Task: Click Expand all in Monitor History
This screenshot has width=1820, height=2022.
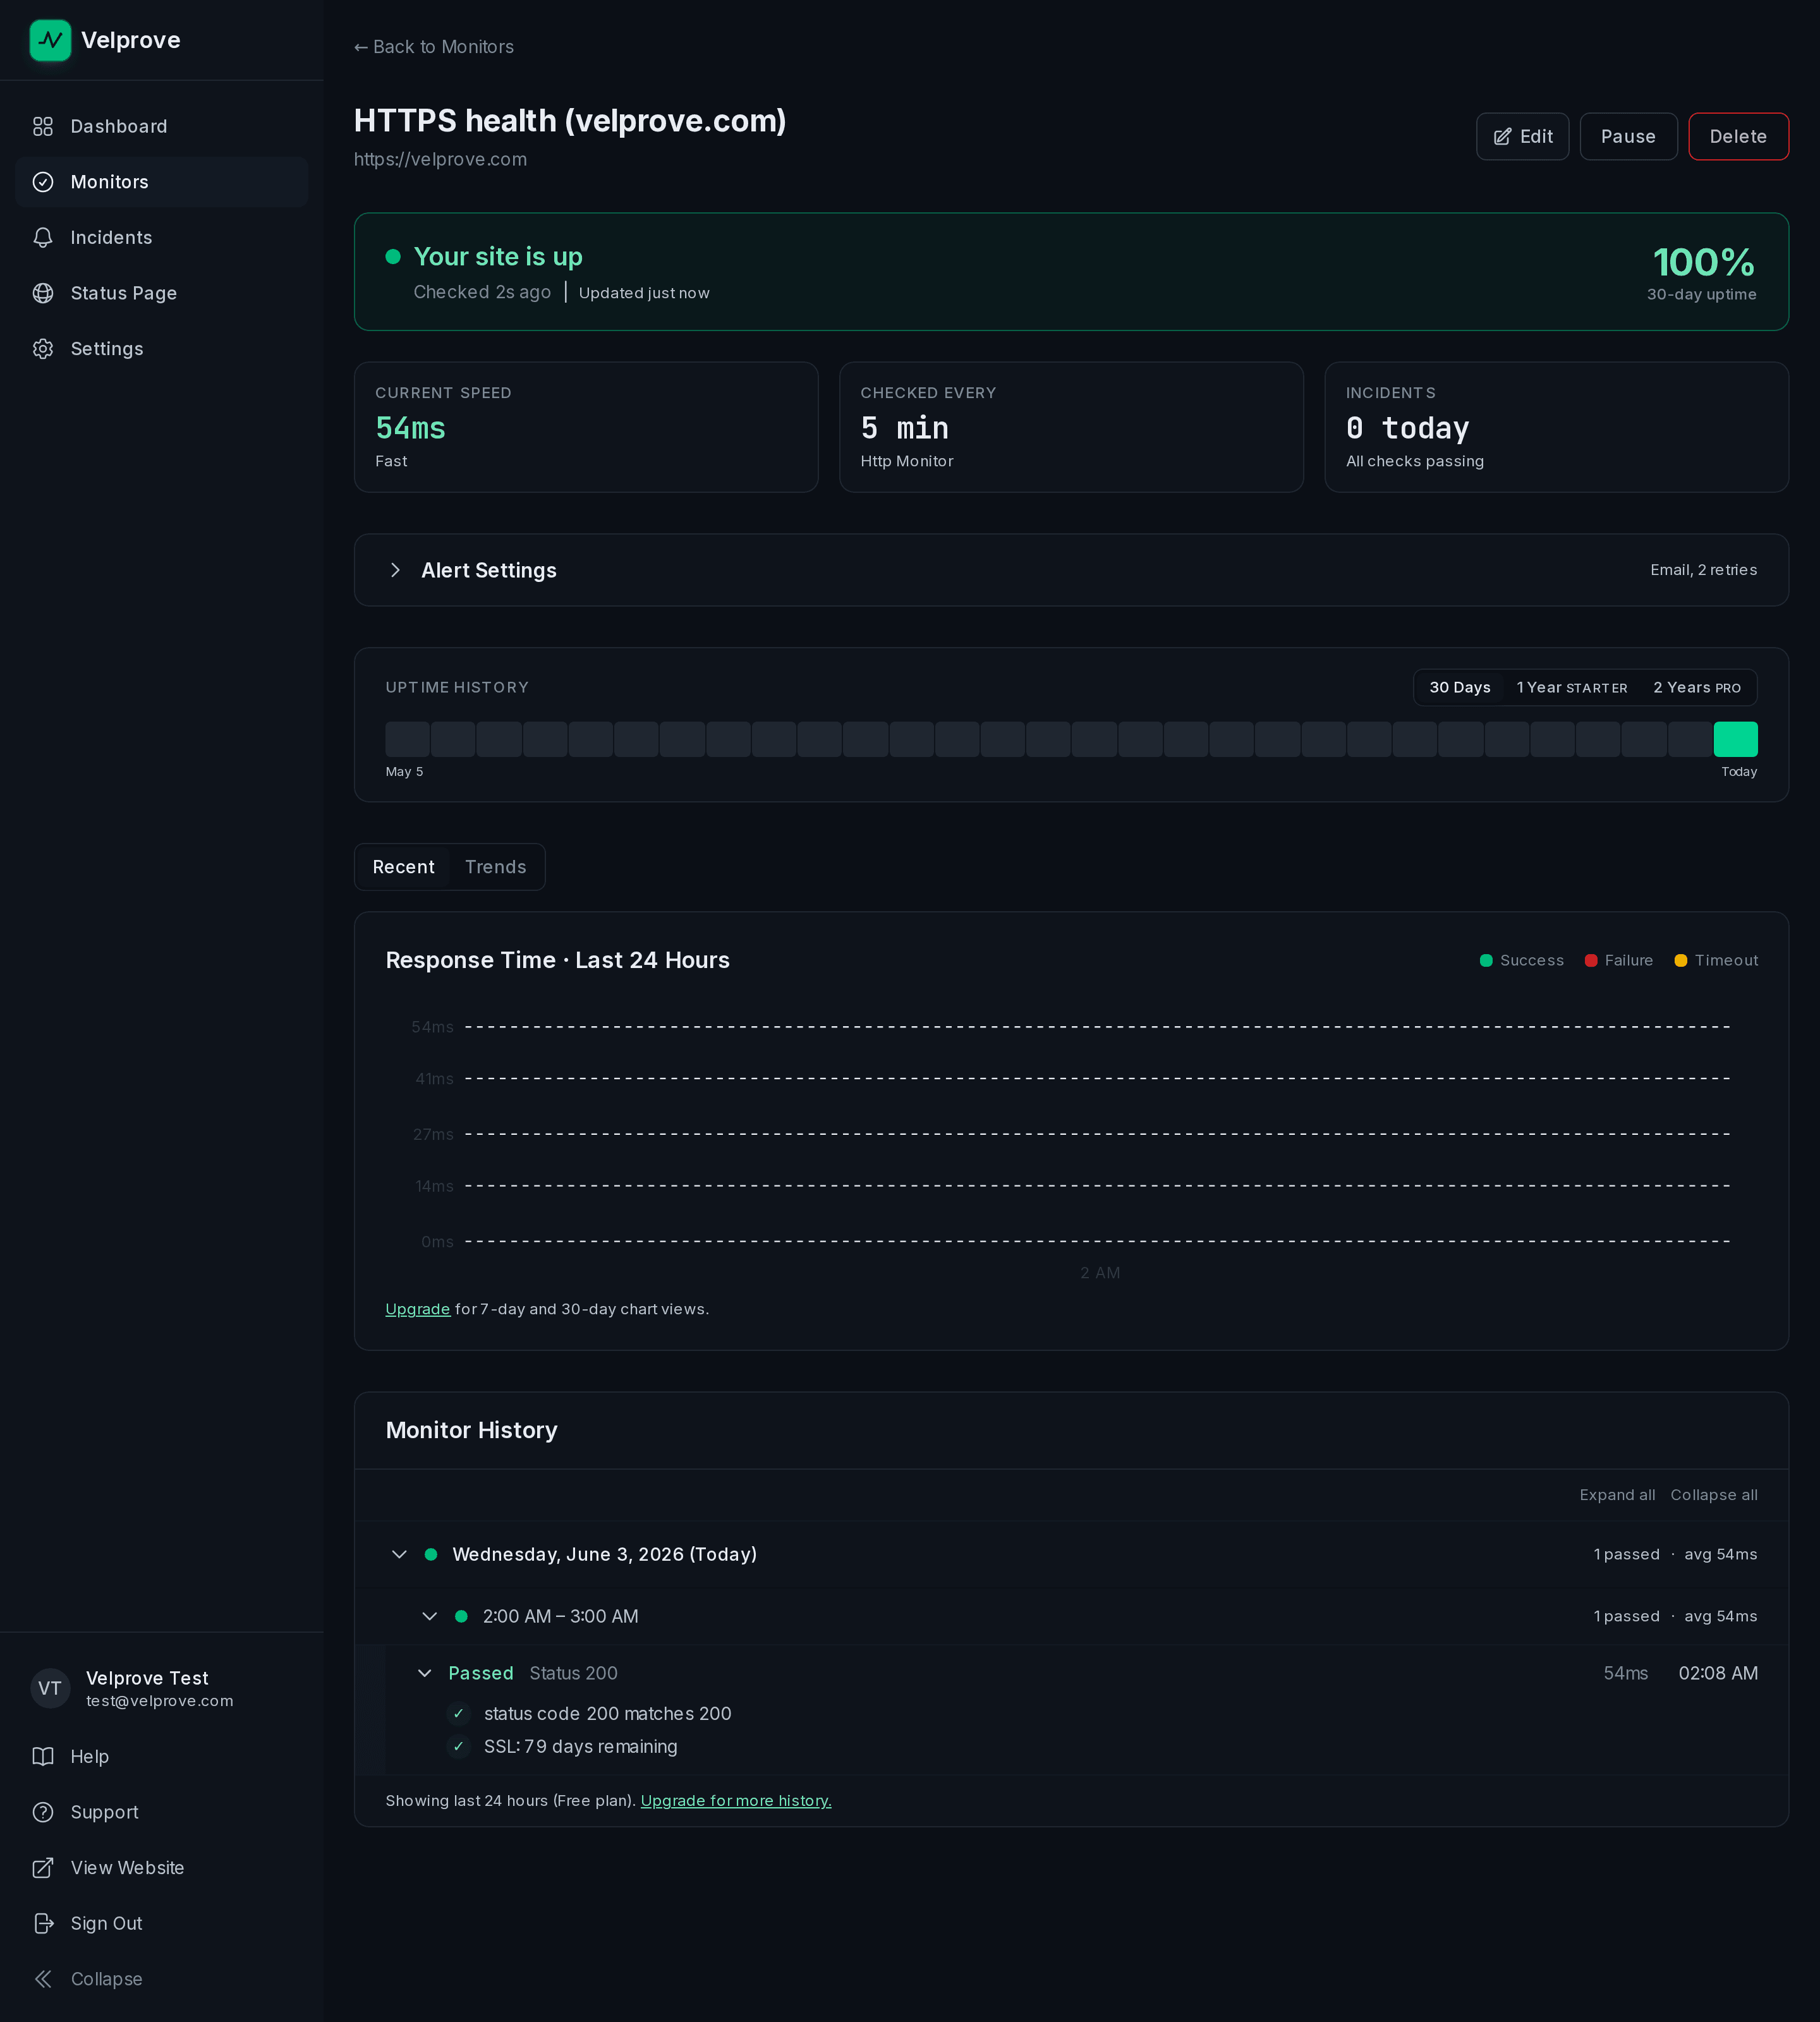Action: 1617,1495
